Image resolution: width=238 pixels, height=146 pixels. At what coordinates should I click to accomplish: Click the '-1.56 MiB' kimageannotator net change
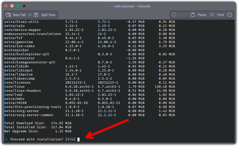135,58
